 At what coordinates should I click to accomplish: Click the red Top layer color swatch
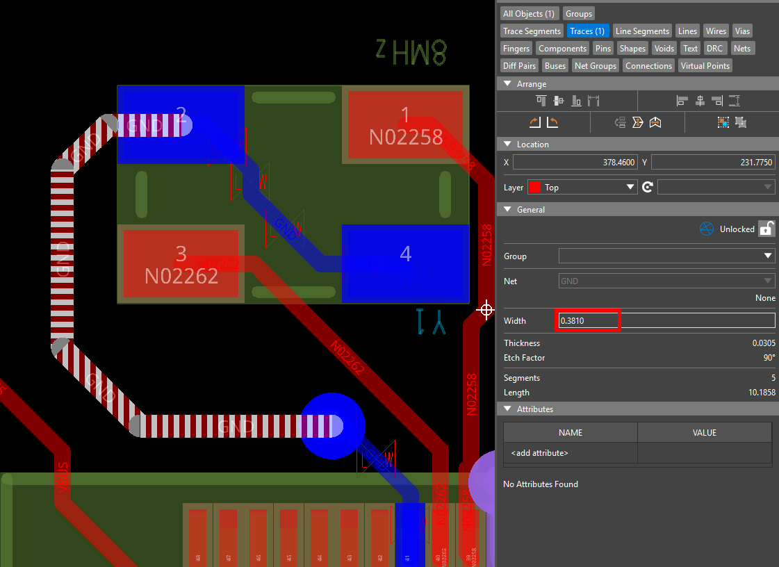click(x=535, y=187)
